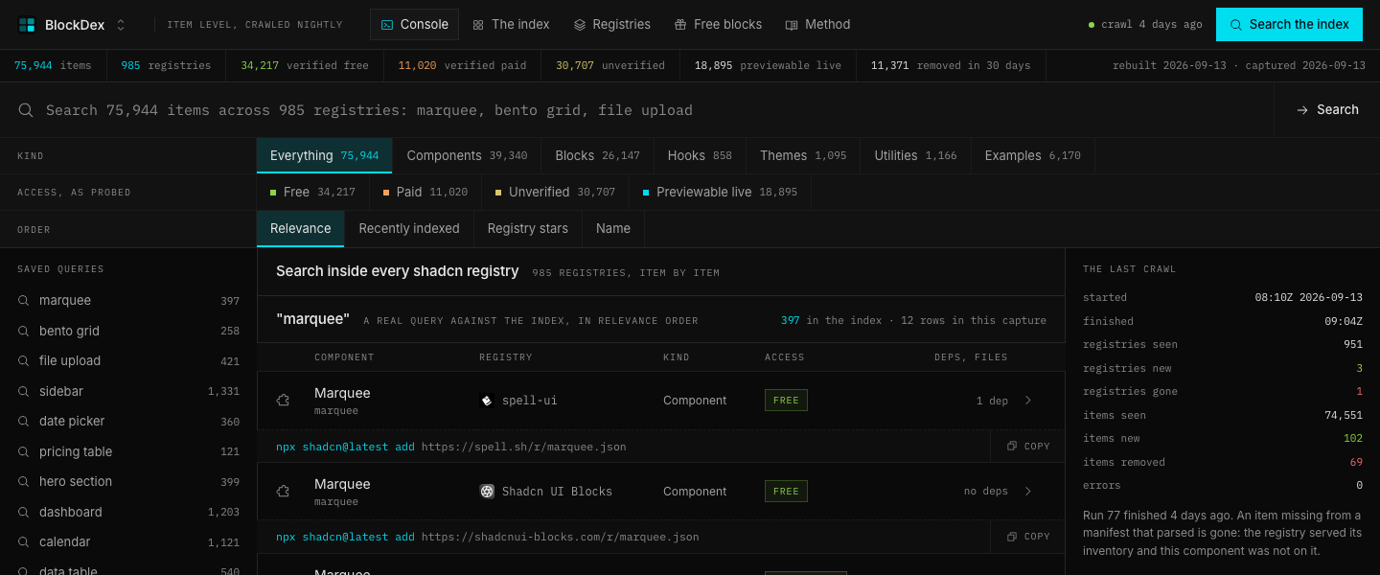Click items removed value 69
This screenshot has height=575, width=1380.
(1356, 462)
